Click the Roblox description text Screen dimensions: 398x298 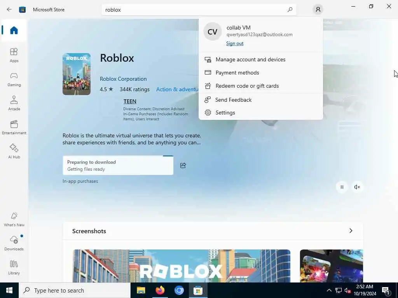tap(132, 139)
